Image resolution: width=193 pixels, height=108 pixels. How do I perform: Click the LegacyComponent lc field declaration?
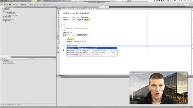[77, 41]
